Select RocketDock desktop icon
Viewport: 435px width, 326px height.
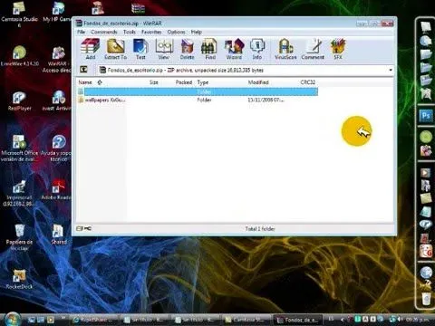coord(19,279)
